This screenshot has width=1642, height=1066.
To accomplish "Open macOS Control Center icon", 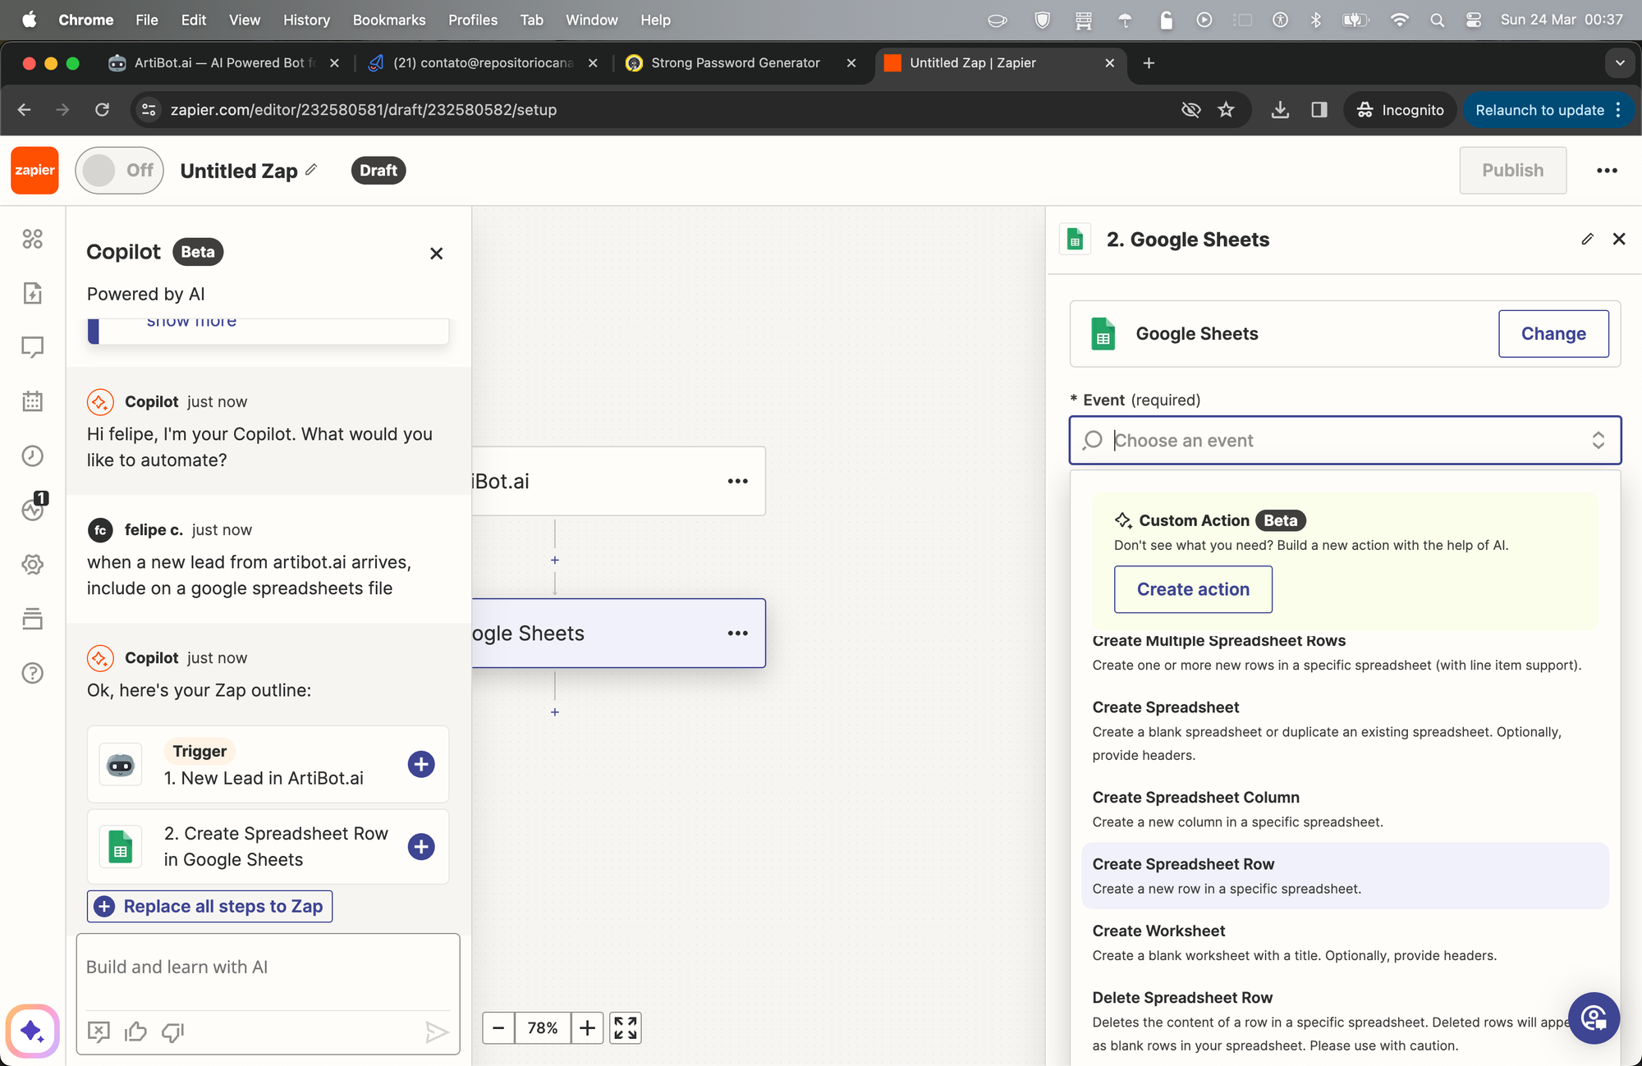I will point(1474,20).
